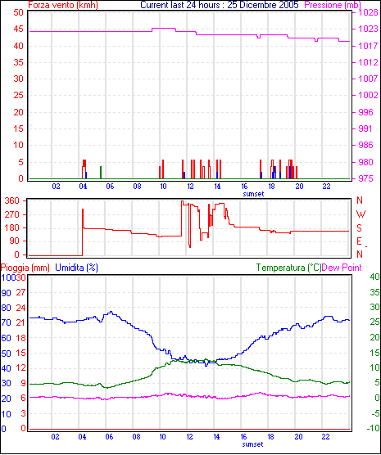Click the 22 hour tick on bottom chart
The width and height of the screenshot is (381, 455).
325,437
